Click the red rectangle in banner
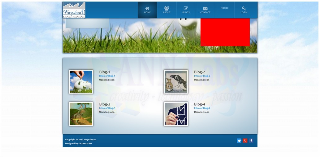The image size is (320, 157). pos(225,32)
